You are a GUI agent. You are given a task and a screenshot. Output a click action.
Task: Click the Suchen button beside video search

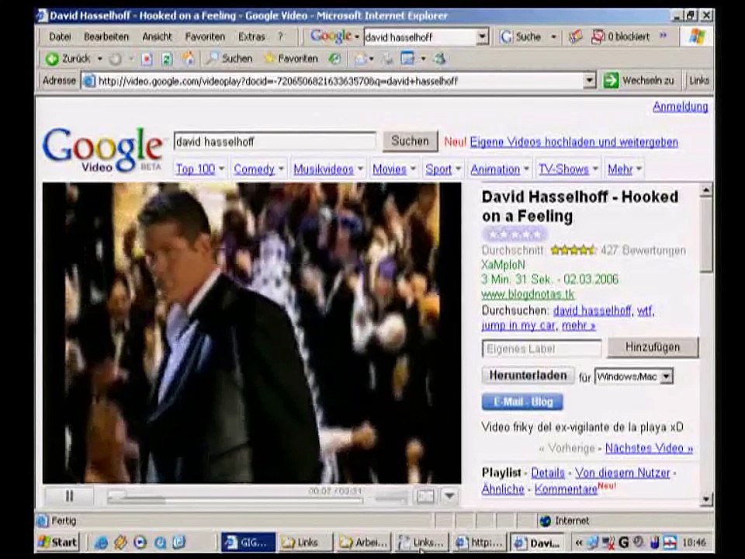[410, 141]
